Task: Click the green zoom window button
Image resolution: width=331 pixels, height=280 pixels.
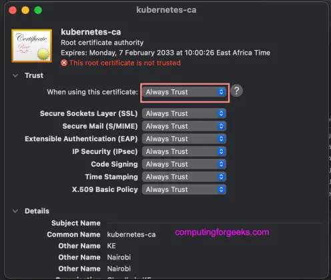Action: coord(38,10)
